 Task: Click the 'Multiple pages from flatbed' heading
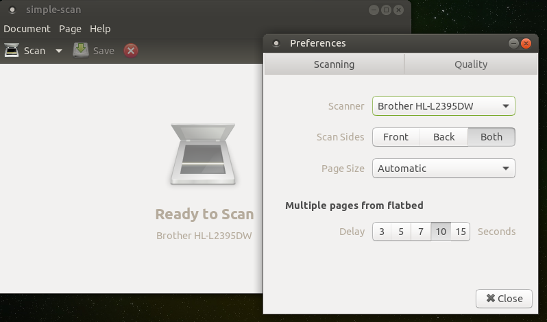click(x=354, y=206)
